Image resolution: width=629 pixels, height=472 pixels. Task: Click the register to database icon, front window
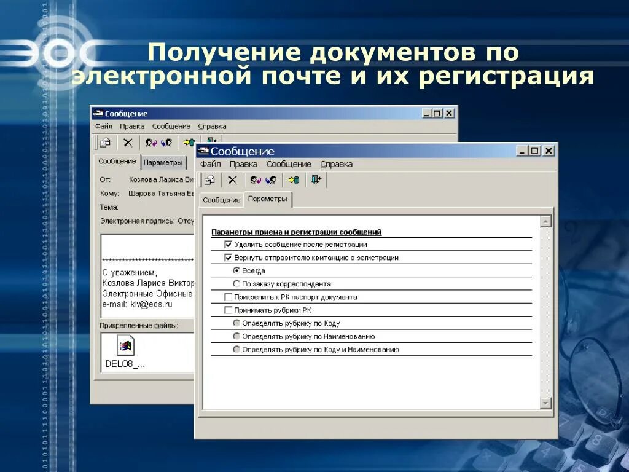[294, 180]
